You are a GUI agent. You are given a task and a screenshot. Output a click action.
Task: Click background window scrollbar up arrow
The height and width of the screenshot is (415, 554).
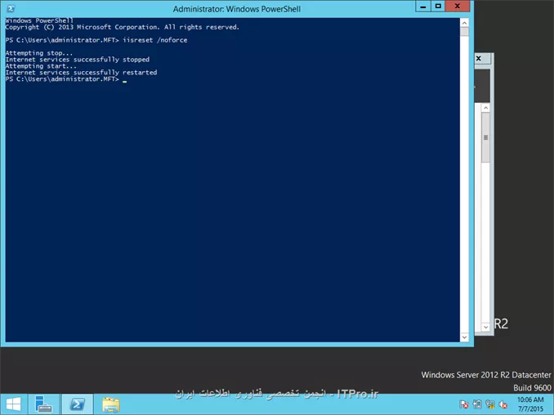[x=486, y=108]
